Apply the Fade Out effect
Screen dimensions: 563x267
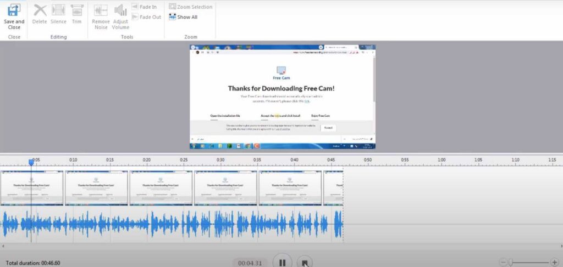146,17
